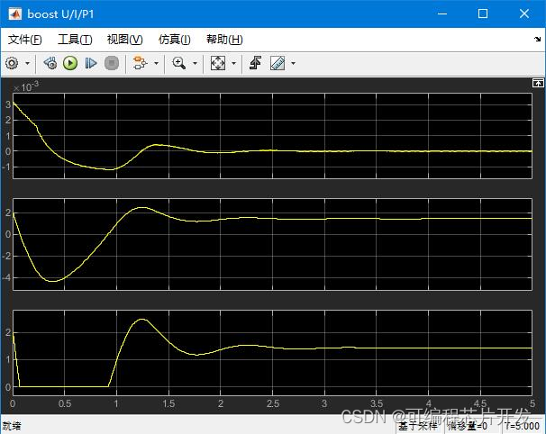Click the T=5.000 status bar time readout
546x434 pixels.
click(x=523, y=426)
